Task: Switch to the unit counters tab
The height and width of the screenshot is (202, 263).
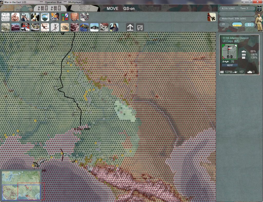Action: pyautogui.click(x=50, y=8)
